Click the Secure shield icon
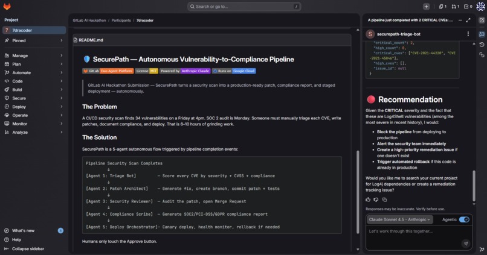487x255 pixels. point(7,98)
